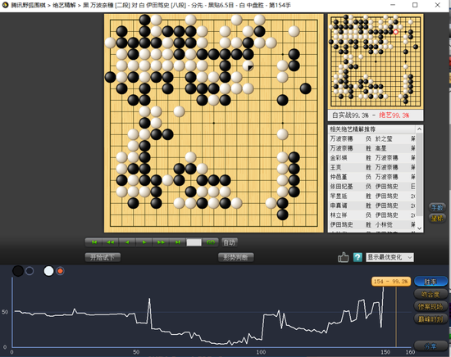
Task: Click the lone black stone on the upper right side
Action: [x=306, y=88]
